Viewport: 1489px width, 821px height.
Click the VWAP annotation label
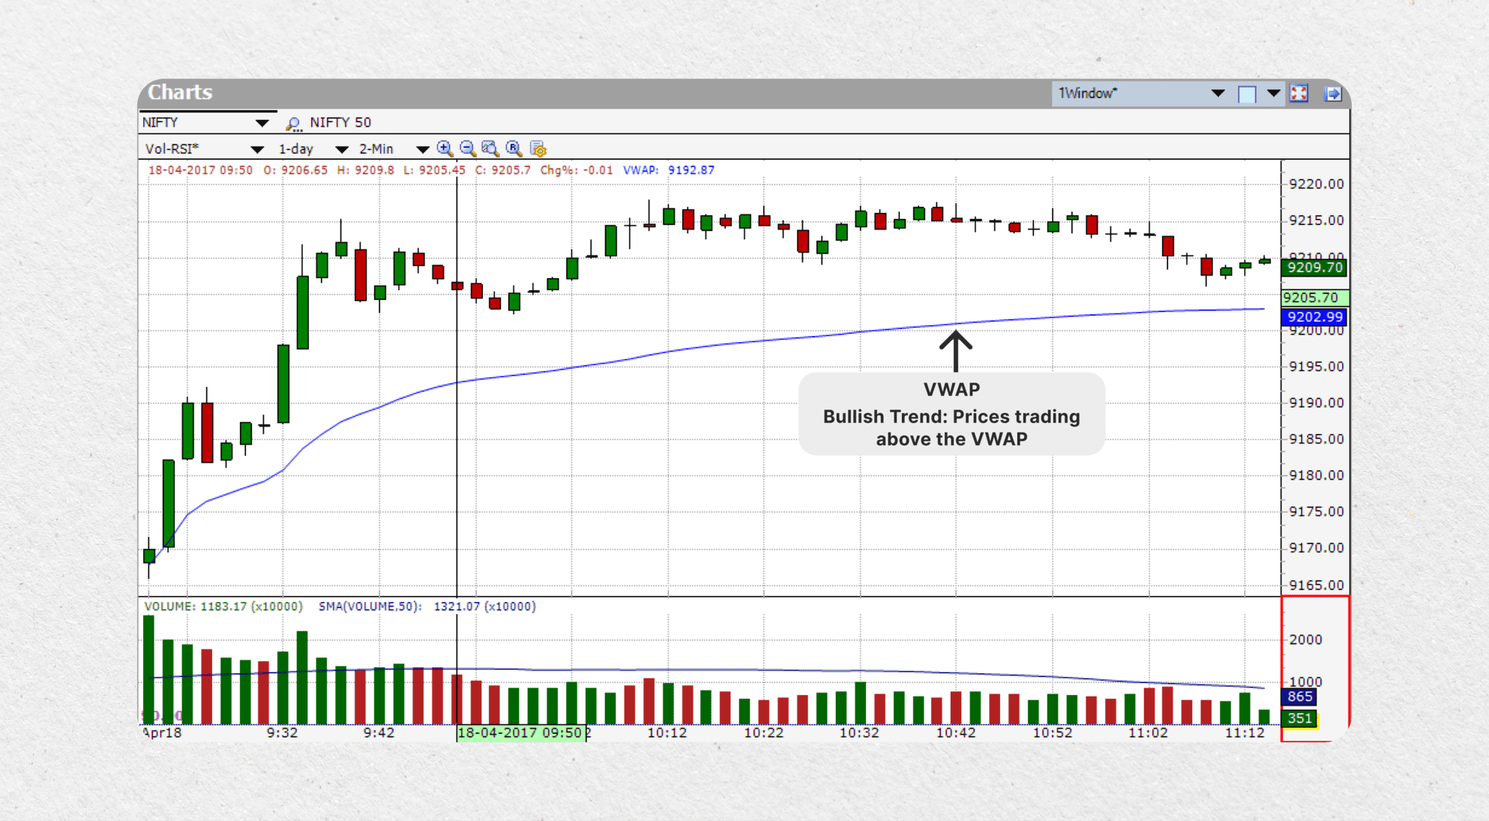point(953,388)
